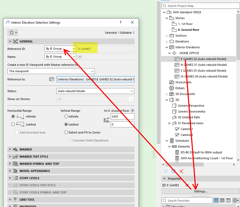The height and width of the screenshot is (207, 240).
Task: Click the Search Project Map magnifier icon
Action: (x=165, y=6)
